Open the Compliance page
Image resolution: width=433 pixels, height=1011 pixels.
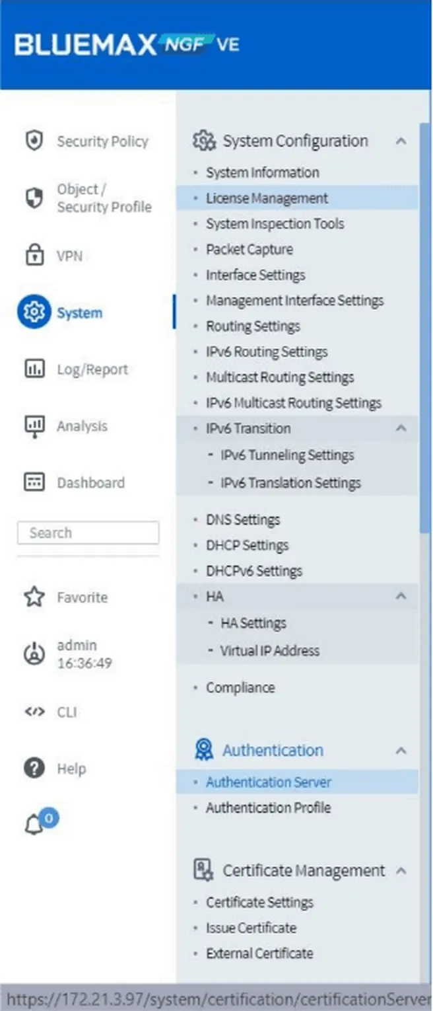point(240,688)
